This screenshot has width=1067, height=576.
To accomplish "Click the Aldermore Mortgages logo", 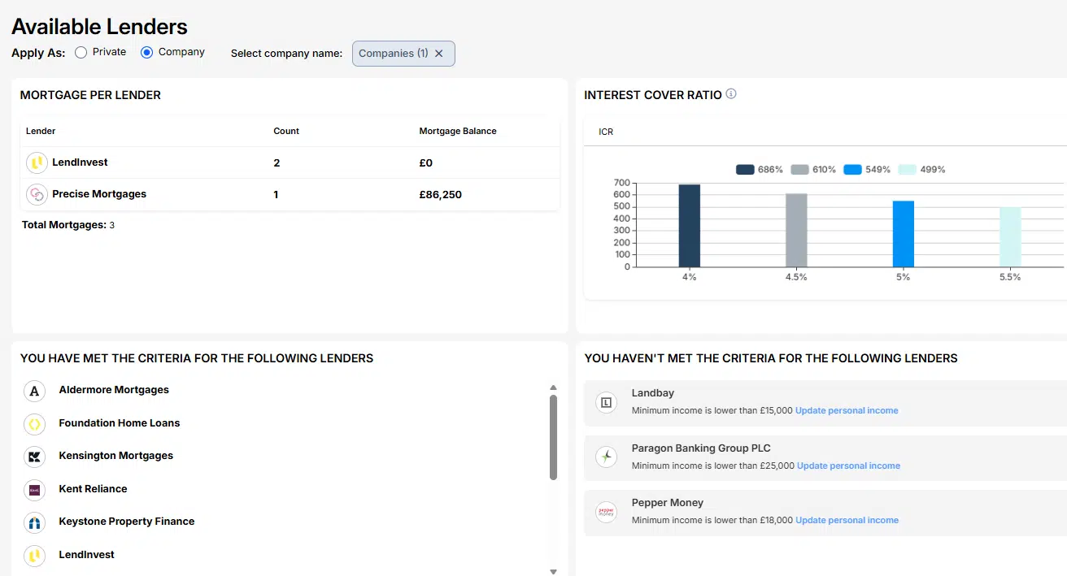I will (34, 392).
